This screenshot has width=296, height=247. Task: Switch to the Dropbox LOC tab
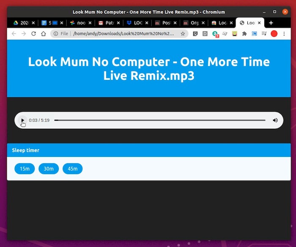[134, 23]
